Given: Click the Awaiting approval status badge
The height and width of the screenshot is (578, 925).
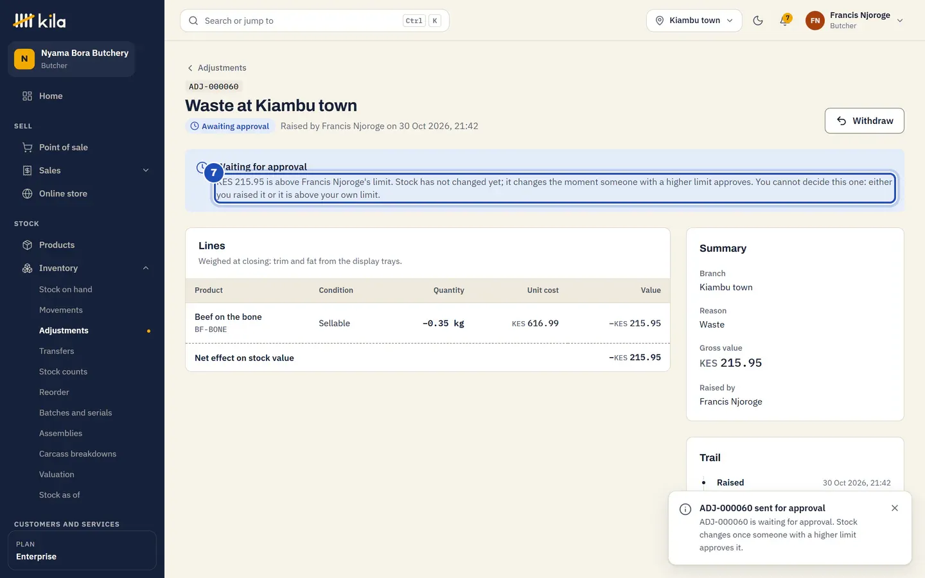Looking at the screenshot, I should click(229, 127).
